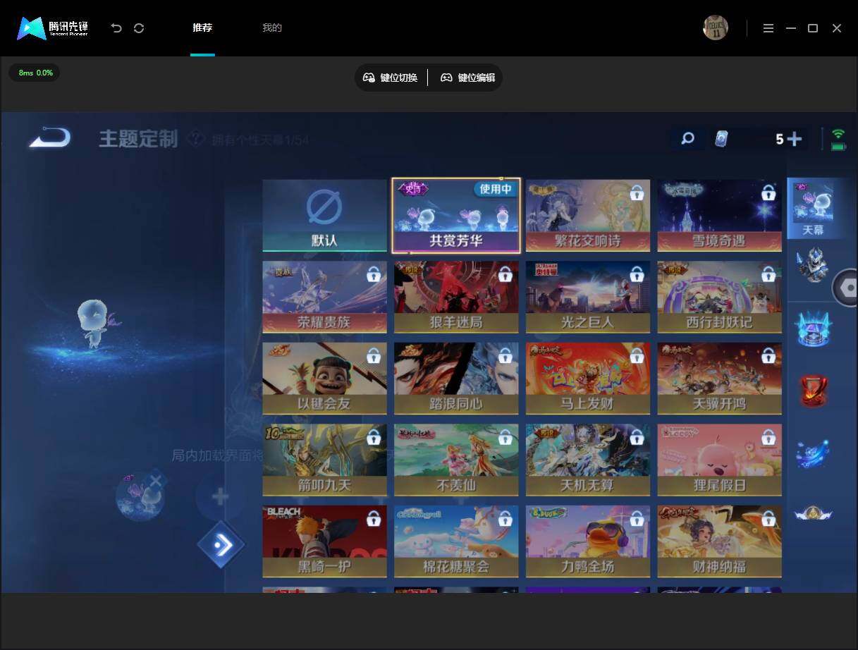858x650 pixels.
Task: Click the lock icon on 黑崎一护
Action: coord(374,520)
